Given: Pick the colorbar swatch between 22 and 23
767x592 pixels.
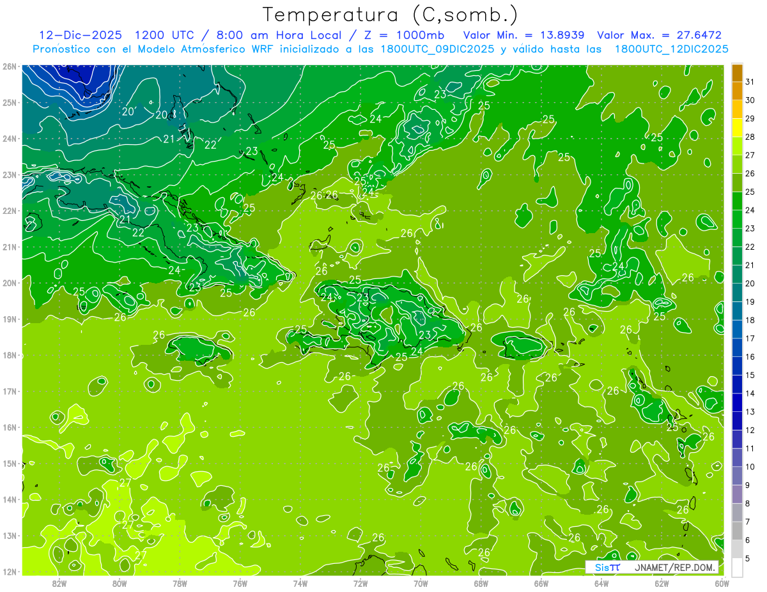Looking at the screenshot, I should (x=737, y=238).
